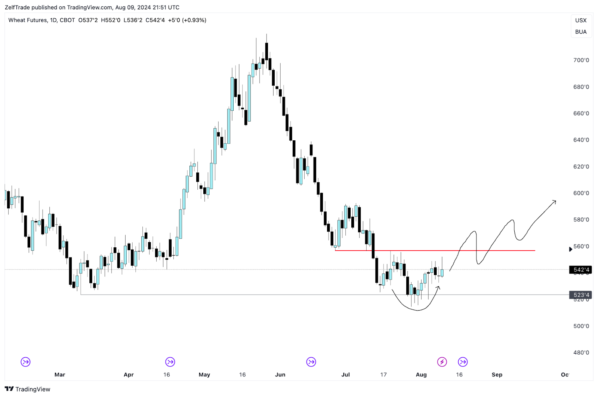The image size is (598, 397).
Task: Click the contract rollover icon above Mar
Action: coord(25,362)
